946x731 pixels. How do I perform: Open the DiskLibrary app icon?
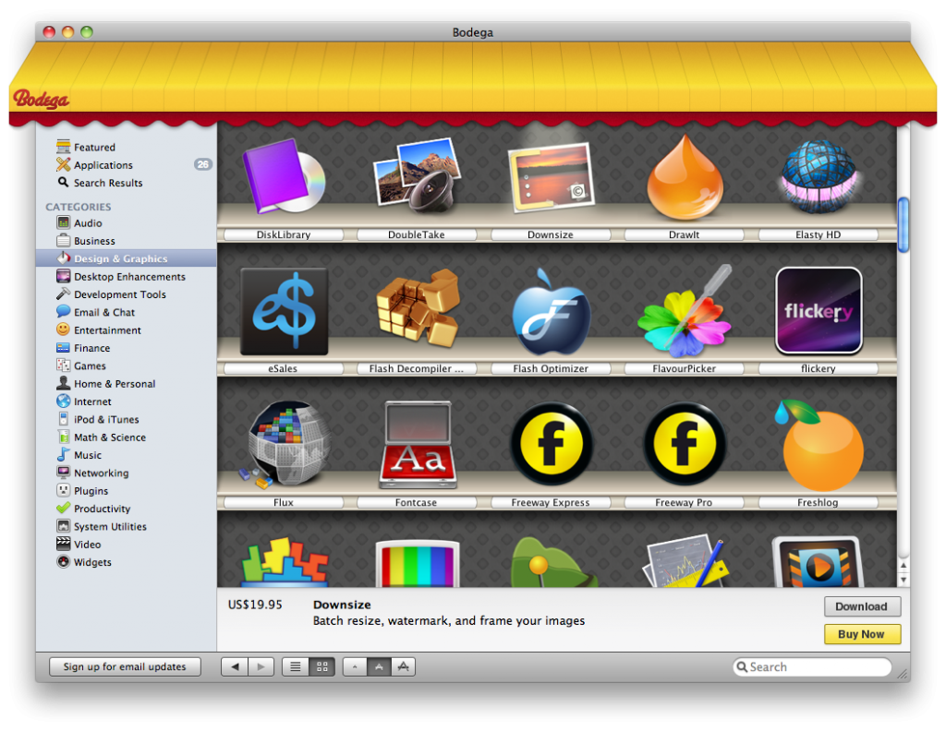pyautogui.click(x=284, y=176)
